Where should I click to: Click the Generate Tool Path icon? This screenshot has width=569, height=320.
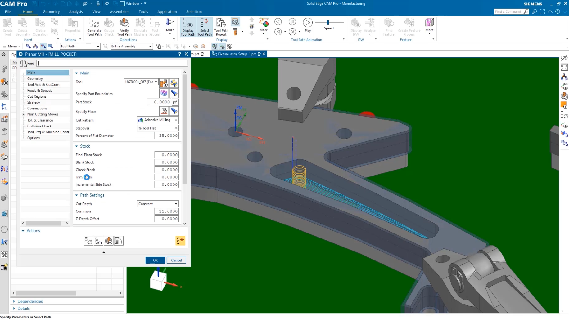pyautogui.click(x=94, y=27)
